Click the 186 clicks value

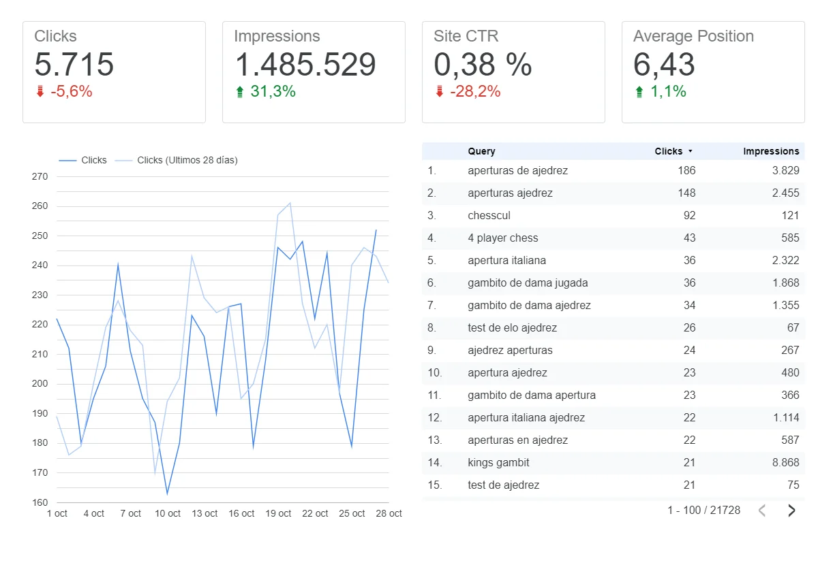686,171
